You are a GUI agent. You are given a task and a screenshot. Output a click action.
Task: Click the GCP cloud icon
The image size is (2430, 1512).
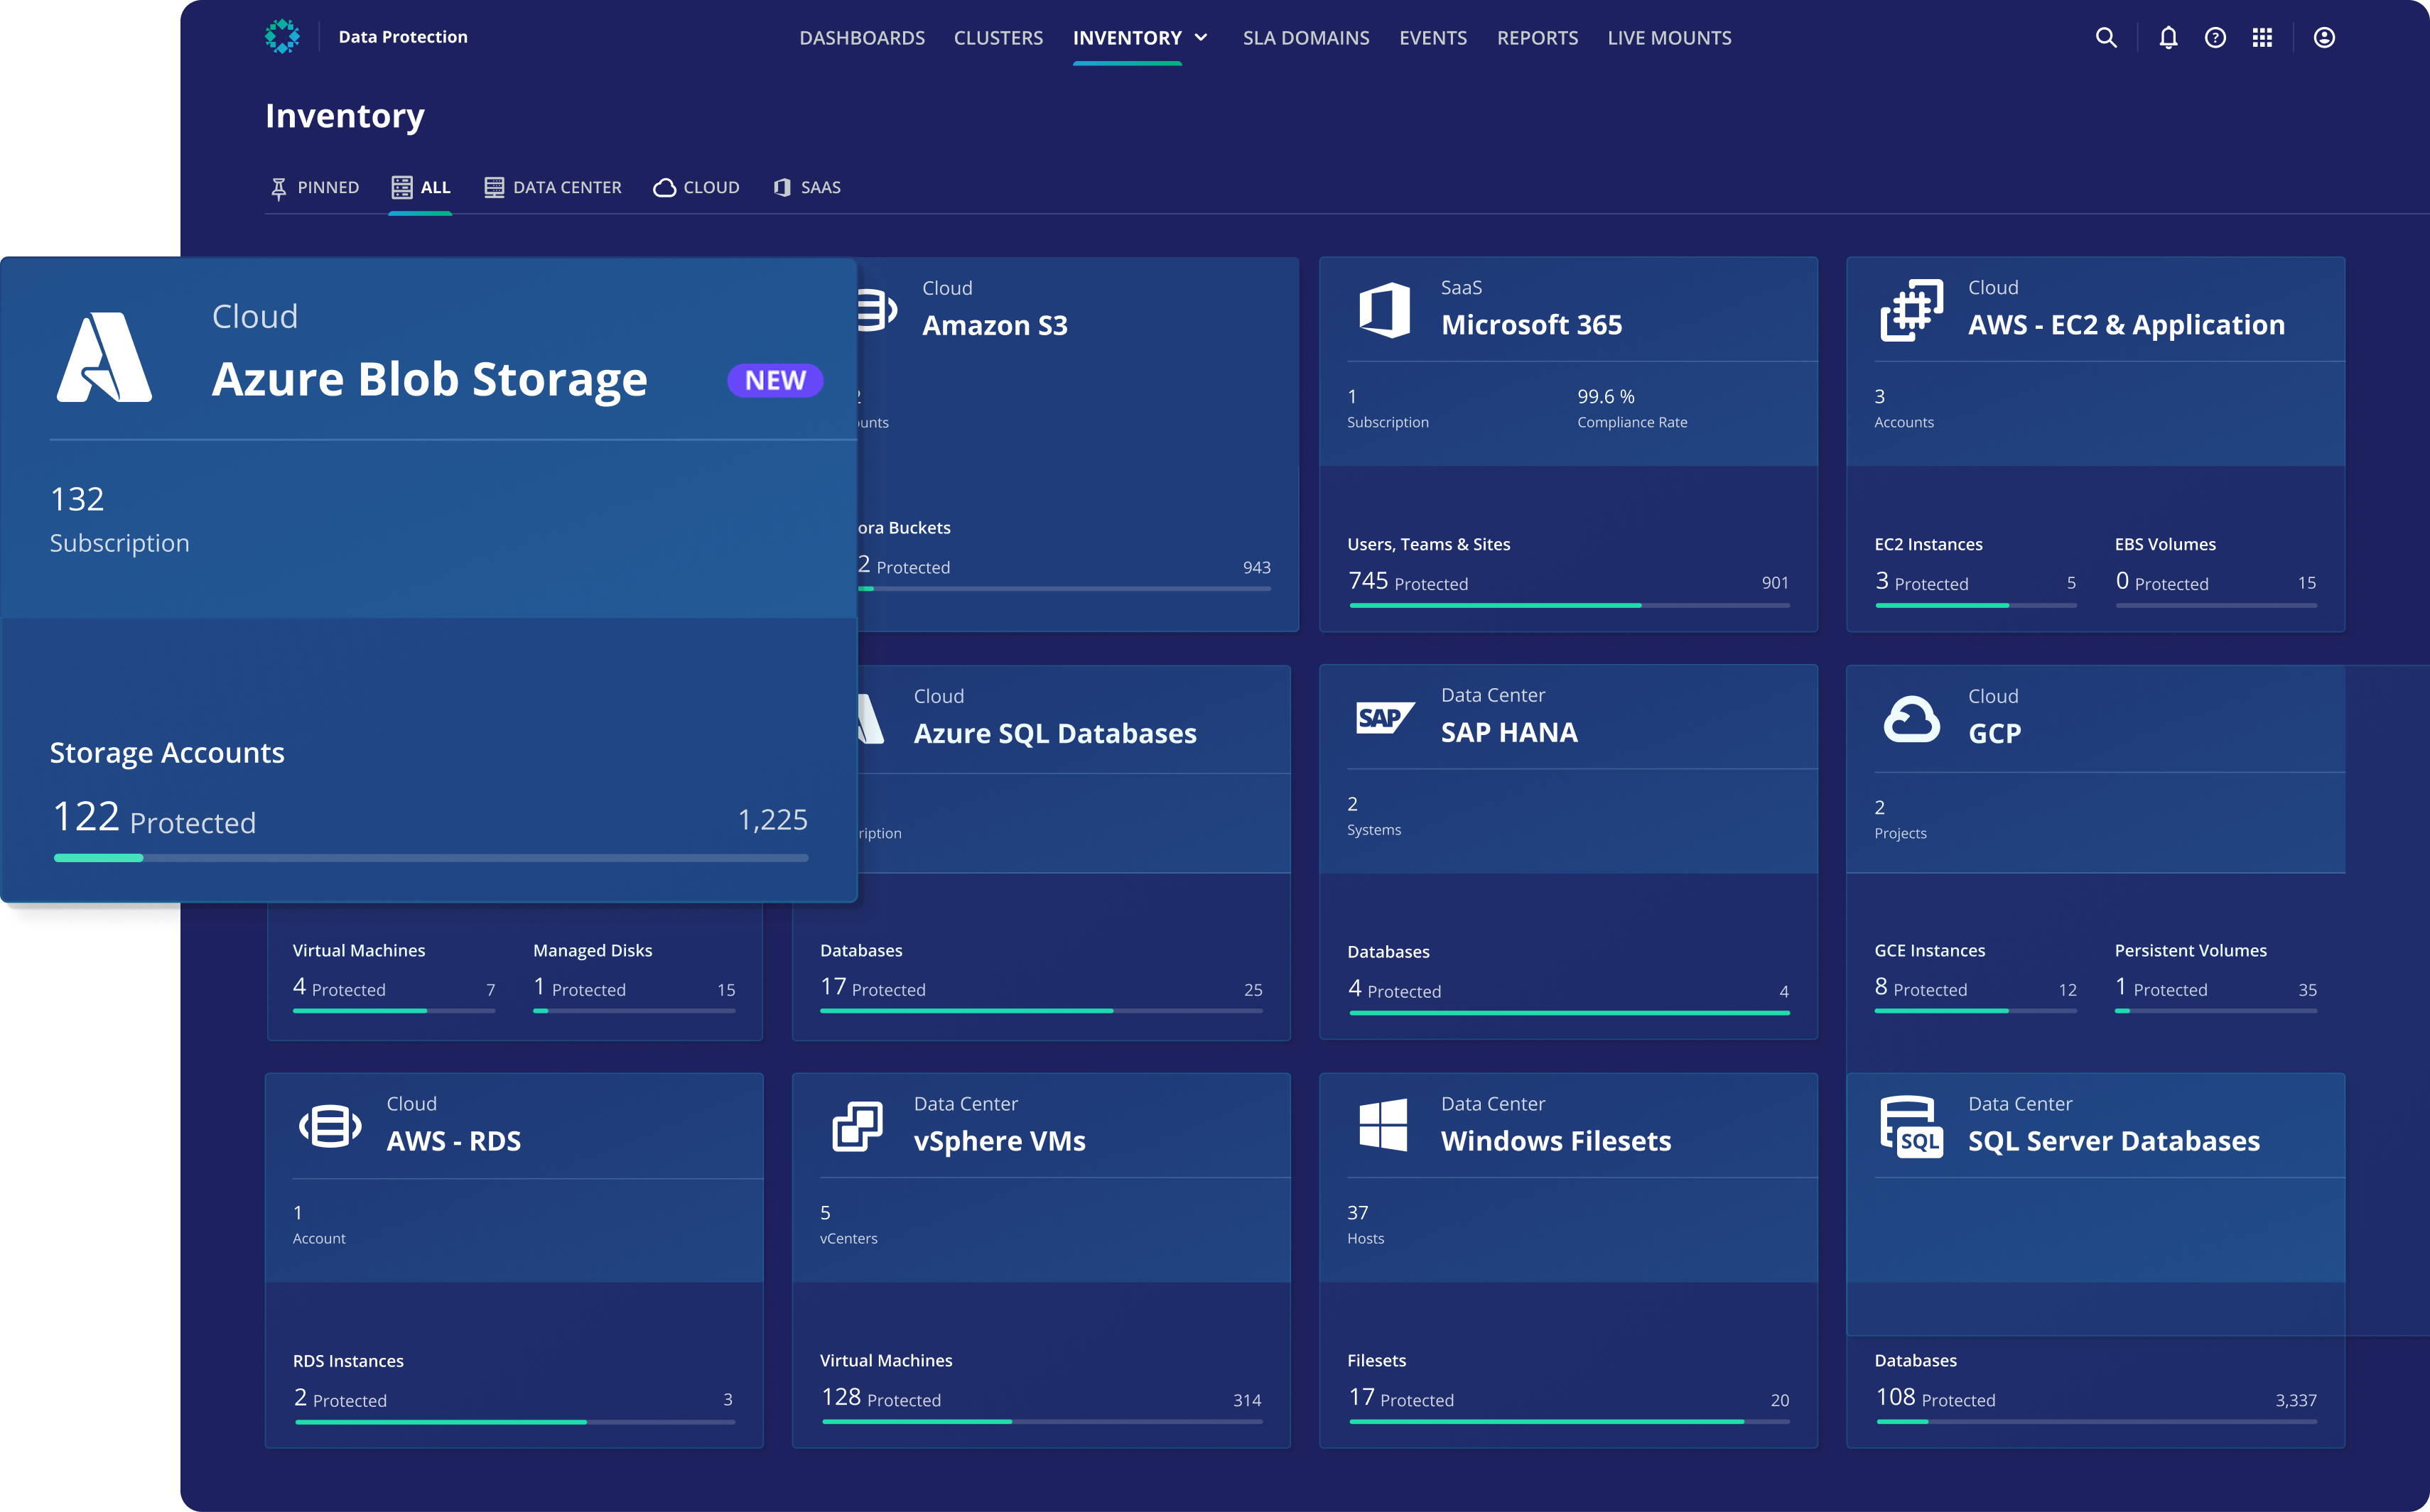1912,719
